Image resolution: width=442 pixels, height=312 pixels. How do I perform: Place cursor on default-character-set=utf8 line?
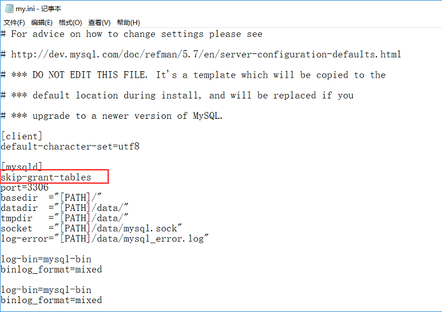coord(70,147)
